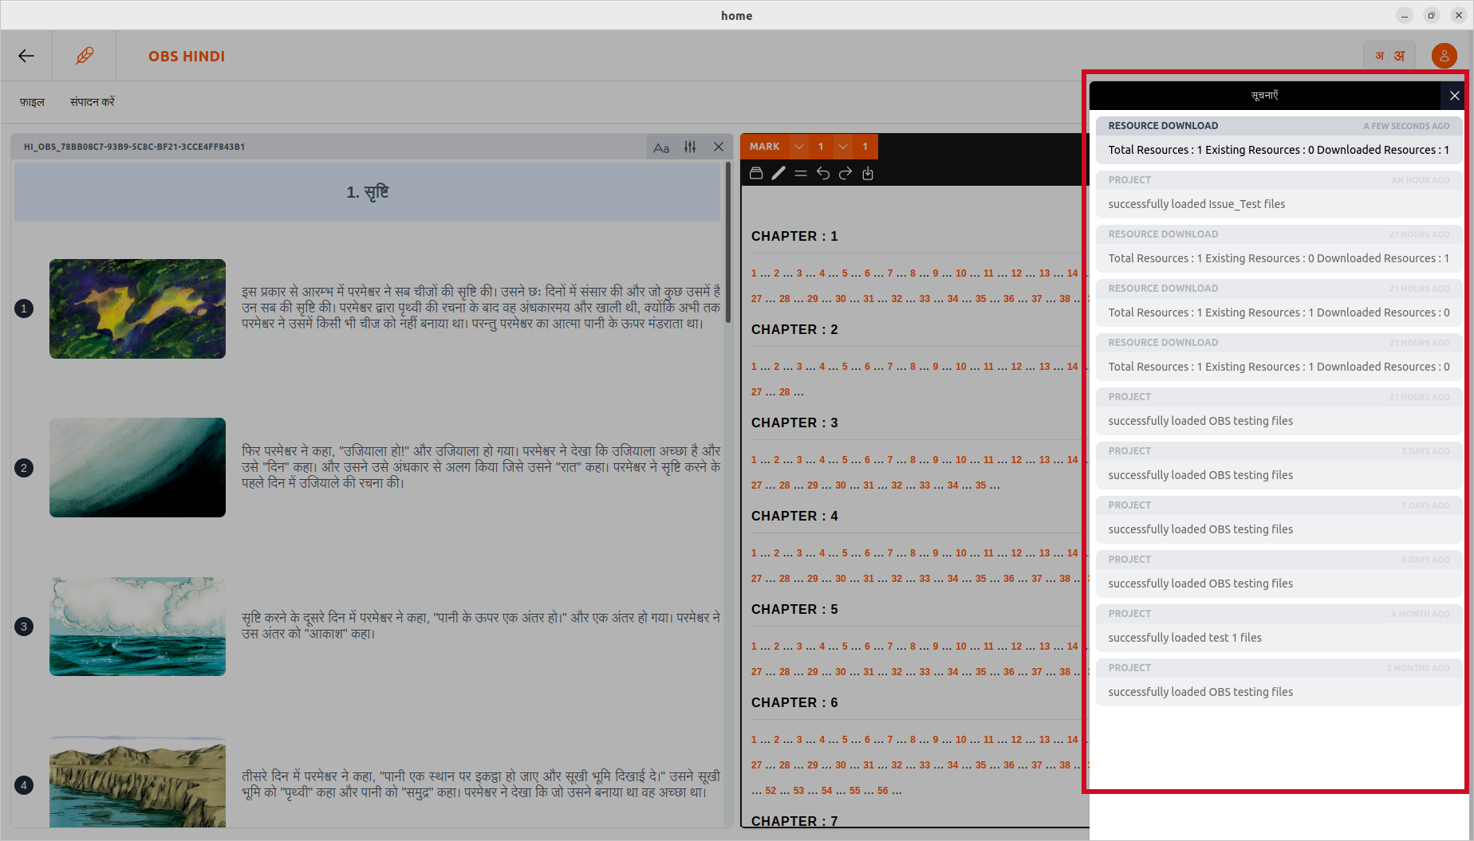Viewport: 1474px width, 841px height.
Task: Click the CHAPTER : 7 heading
Action: tap(794, 820)
